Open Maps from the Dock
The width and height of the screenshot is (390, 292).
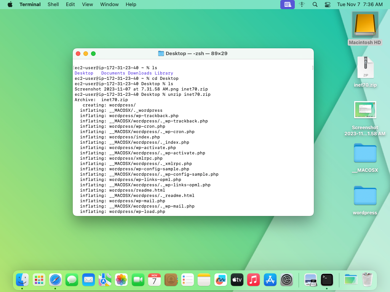(105, 280)
